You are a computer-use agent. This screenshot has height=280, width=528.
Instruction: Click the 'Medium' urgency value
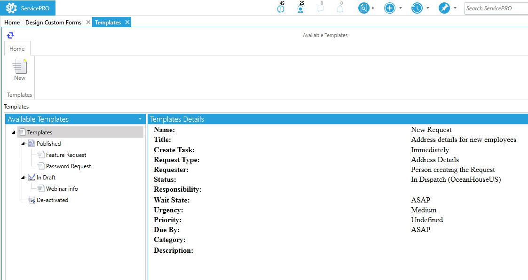coord(424,210)
